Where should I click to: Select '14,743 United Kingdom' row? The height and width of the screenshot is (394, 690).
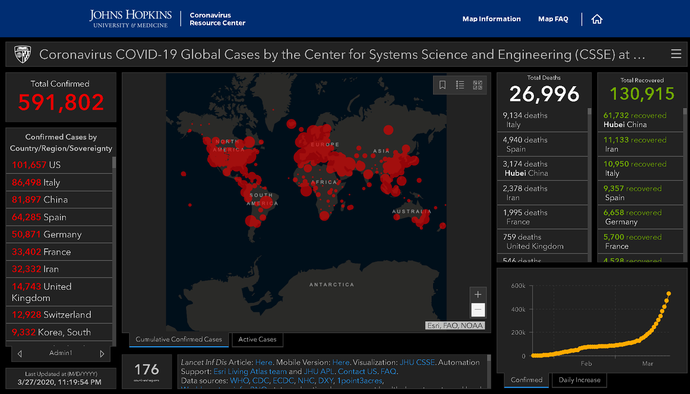click(59, 292)
